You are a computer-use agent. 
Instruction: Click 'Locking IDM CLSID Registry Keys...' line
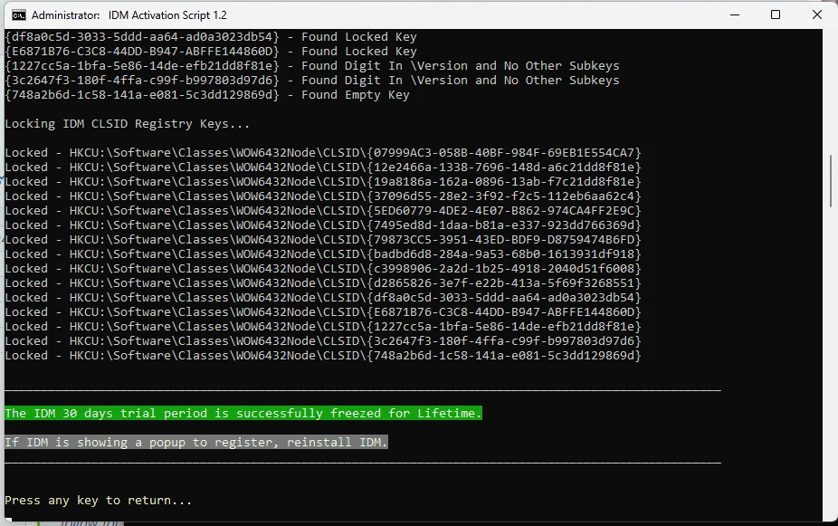tap(128, 124)
